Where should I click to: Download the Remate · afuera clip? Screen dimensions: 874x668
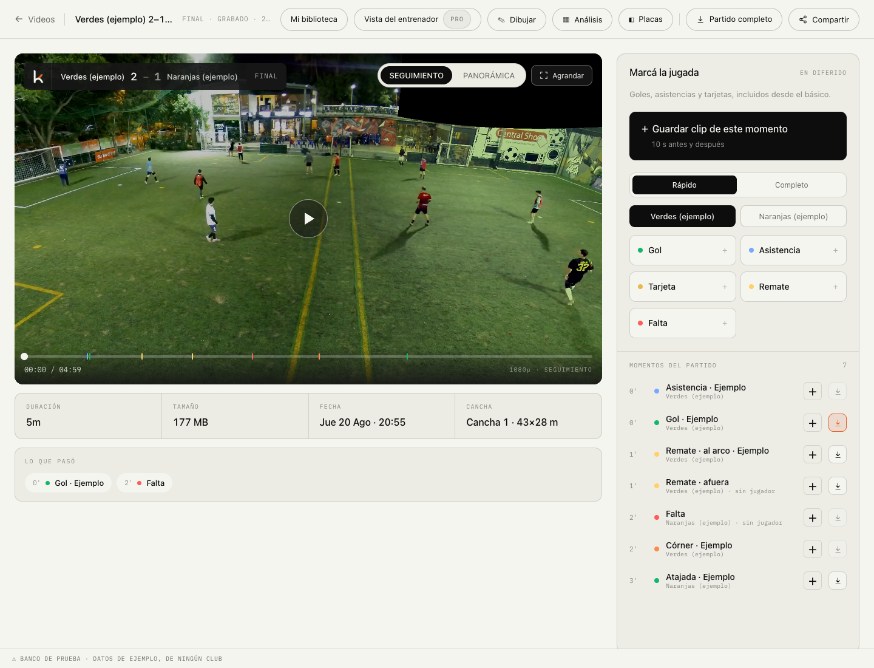(x=838, y=486)
